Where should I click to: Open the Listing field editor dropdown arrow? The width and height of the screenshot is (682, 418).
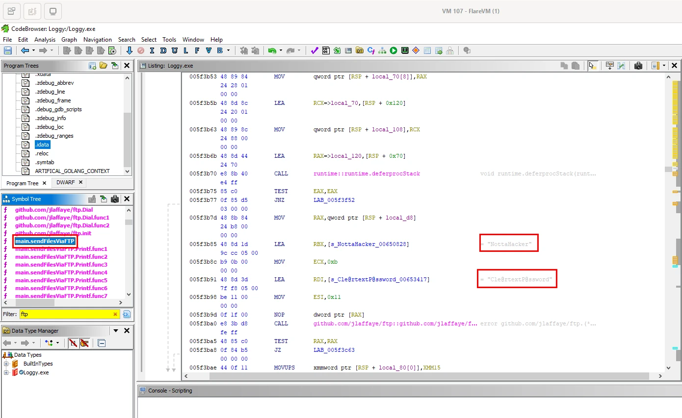(664, 66)
